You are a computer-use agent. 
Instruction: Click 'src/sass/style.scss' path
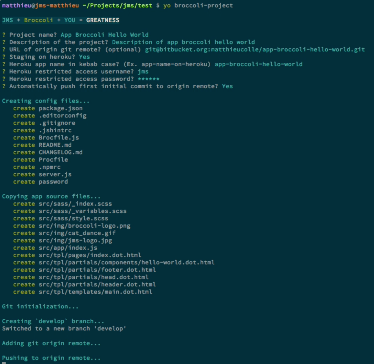pyautogui.click(x=74, y=218)
